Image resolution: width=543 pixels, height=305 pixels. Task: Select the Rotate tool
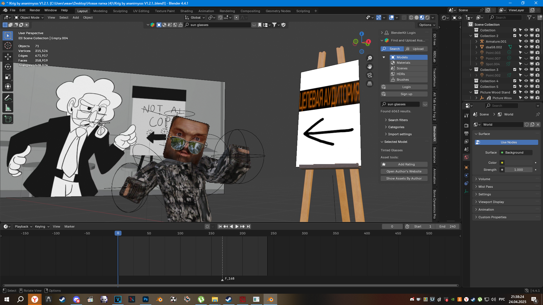pyautogui.click(x=8, y=67)
